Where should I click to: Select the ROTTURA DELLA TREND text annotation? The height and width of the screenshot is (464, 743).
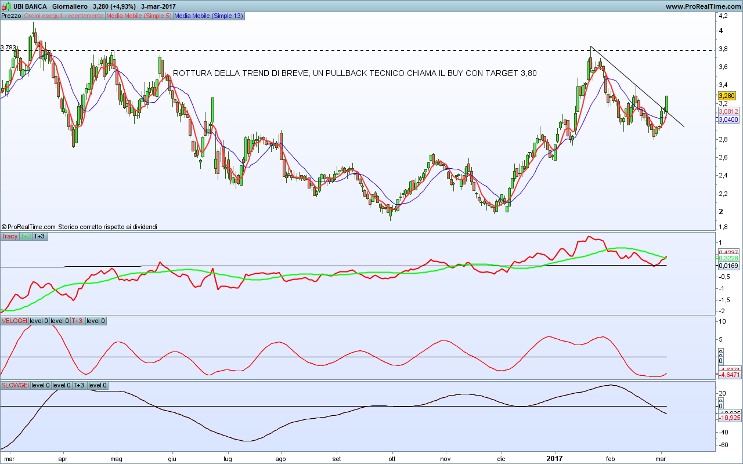(355, 73)
